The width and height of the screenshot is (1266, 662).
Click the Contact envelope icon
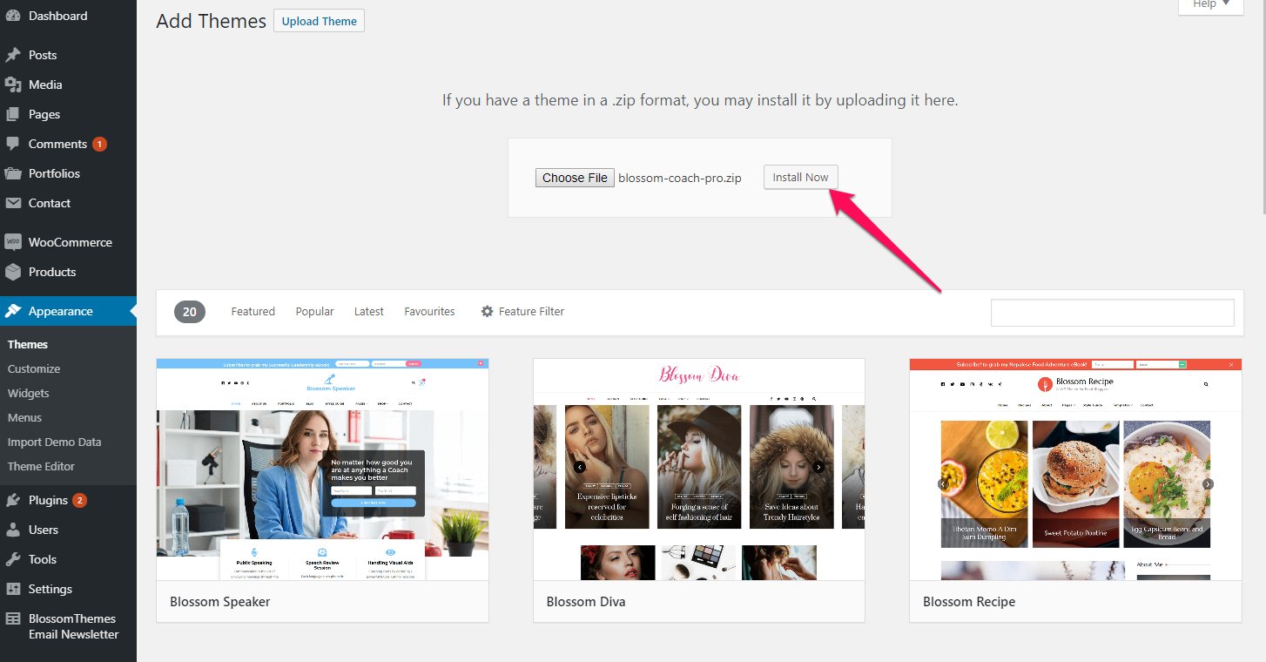pos(13,203)
